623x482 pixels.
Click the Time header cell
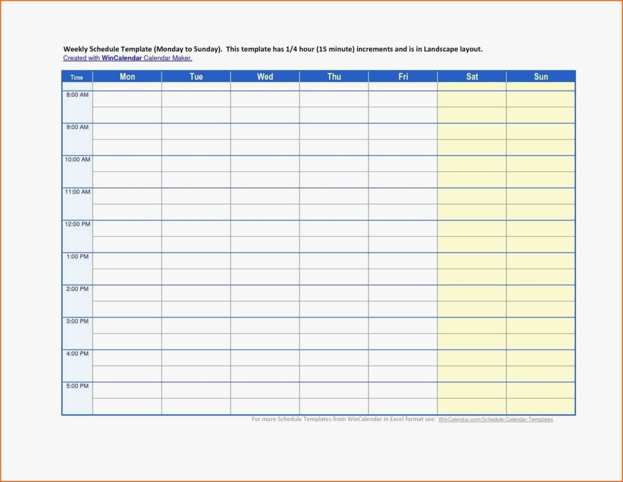coord(77,77)
